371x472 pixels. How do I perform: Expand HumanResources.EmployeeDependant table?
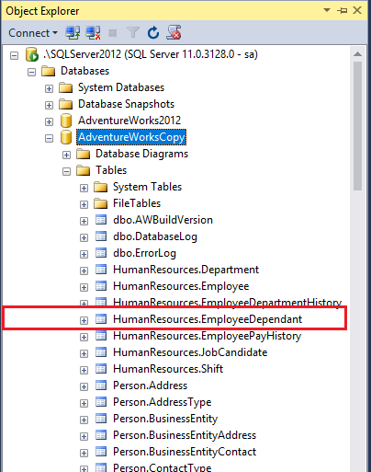[x=84, y=320]
